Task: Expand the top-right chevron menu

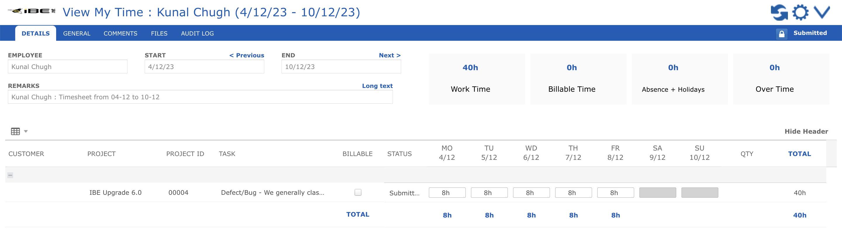Action: (822, 12)
